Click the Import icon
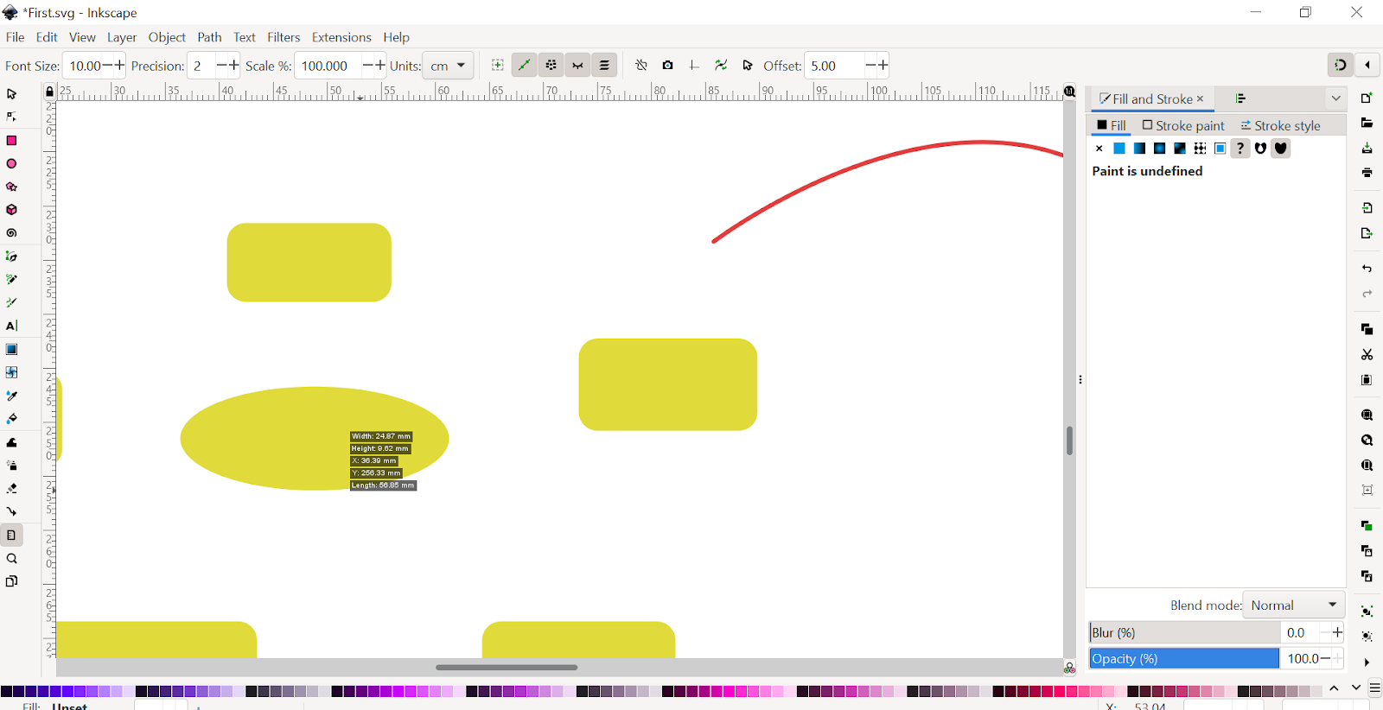The height and width of the screenshot is (710, 1383). pos(1367,208)
